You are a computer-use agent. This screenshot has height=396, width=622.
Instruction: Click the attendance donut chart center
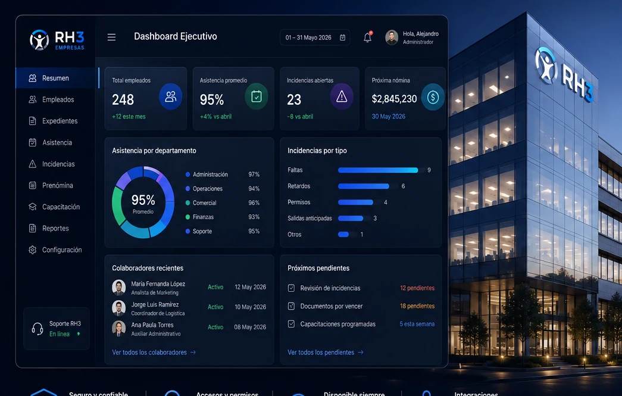click(x=143, y=202)
